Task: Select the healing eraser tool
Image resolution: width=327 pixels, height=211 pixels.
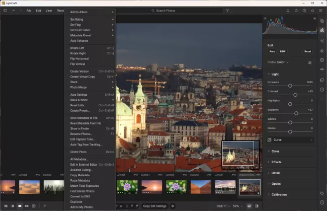Action: pos(322,51)
